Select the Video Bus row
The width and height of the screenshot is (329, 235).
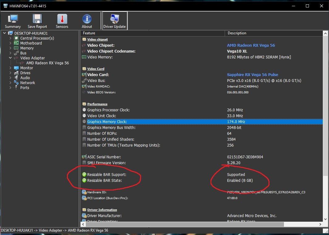coord(202,80)
